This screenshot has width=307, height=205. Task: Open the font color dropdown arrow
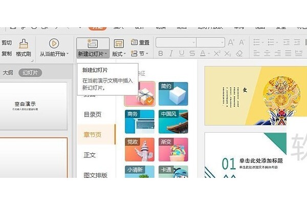click(209, 53)
